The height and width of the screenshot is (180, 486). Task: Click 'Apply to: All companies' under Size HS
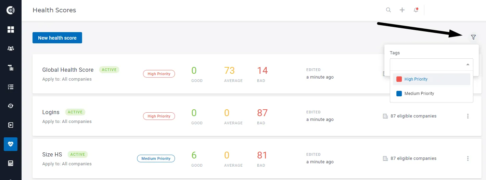click(x=67, y=164)
